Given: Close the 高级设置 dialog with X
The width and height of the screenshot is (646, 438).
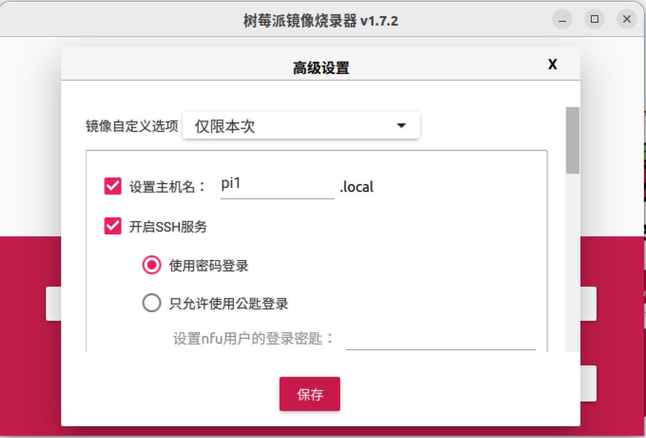Looking at the screenshot, I should [552, 64].
